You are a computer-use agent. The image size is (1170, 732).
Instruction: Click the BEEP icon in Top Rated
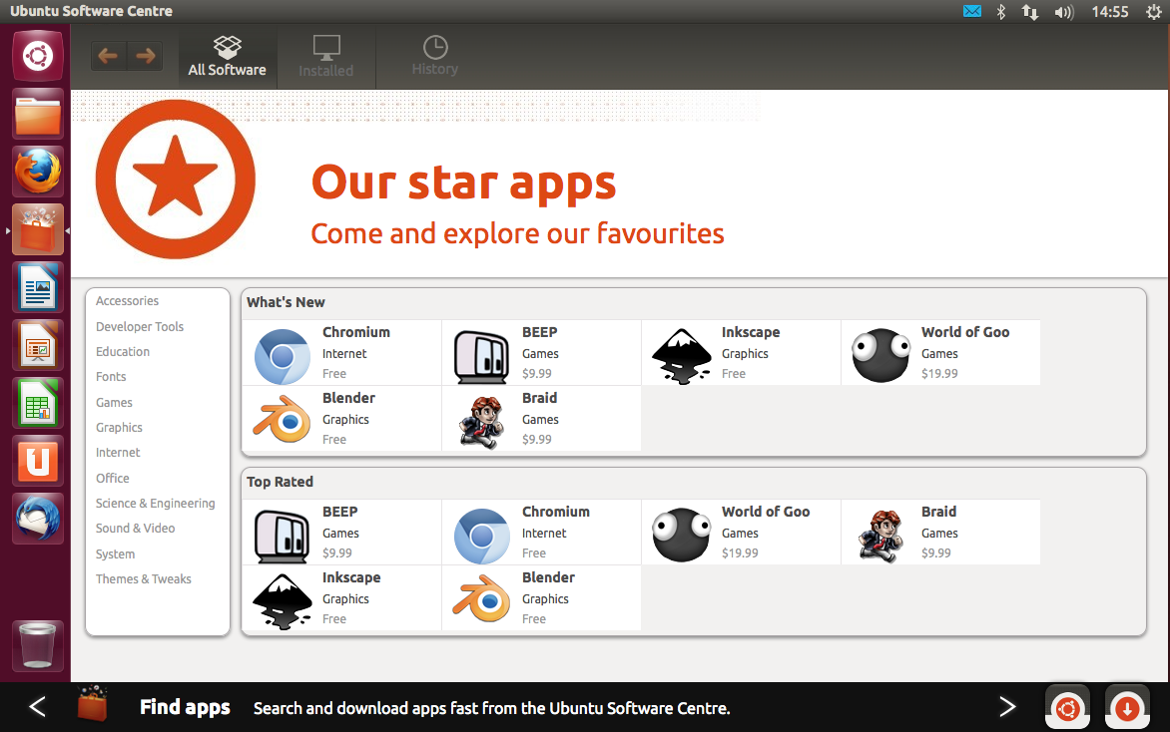coord(283,537)
